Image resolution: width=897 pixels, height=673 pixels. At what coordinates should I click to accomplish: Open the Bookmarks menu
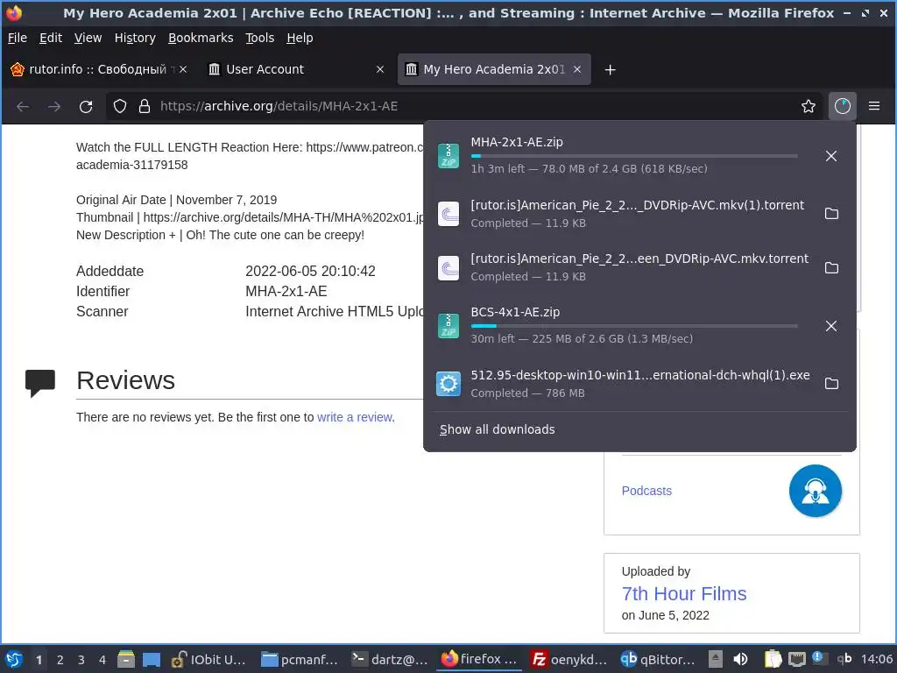201,38
